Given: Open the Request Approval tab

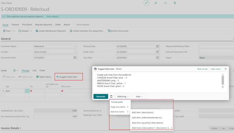Looking at the screenshot, I should (44, 24).
